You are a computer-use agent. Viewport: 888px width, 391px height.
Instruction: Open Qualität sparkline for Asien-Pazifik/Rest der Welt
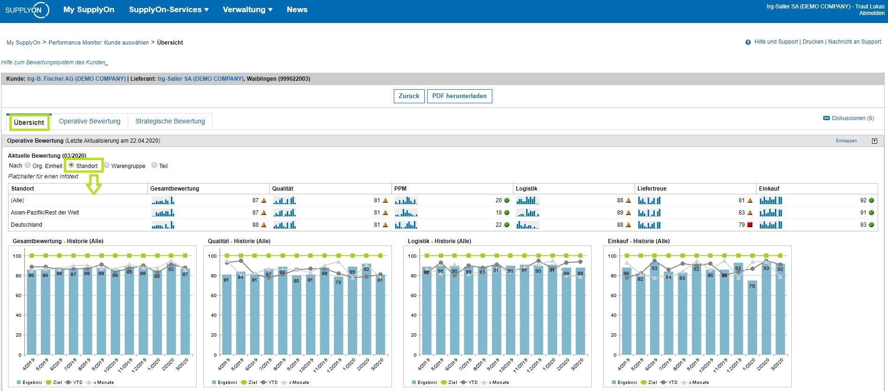coord(284,213)
